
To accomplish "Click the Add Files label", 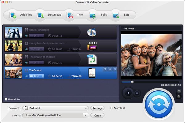I will tap(26, 15).
